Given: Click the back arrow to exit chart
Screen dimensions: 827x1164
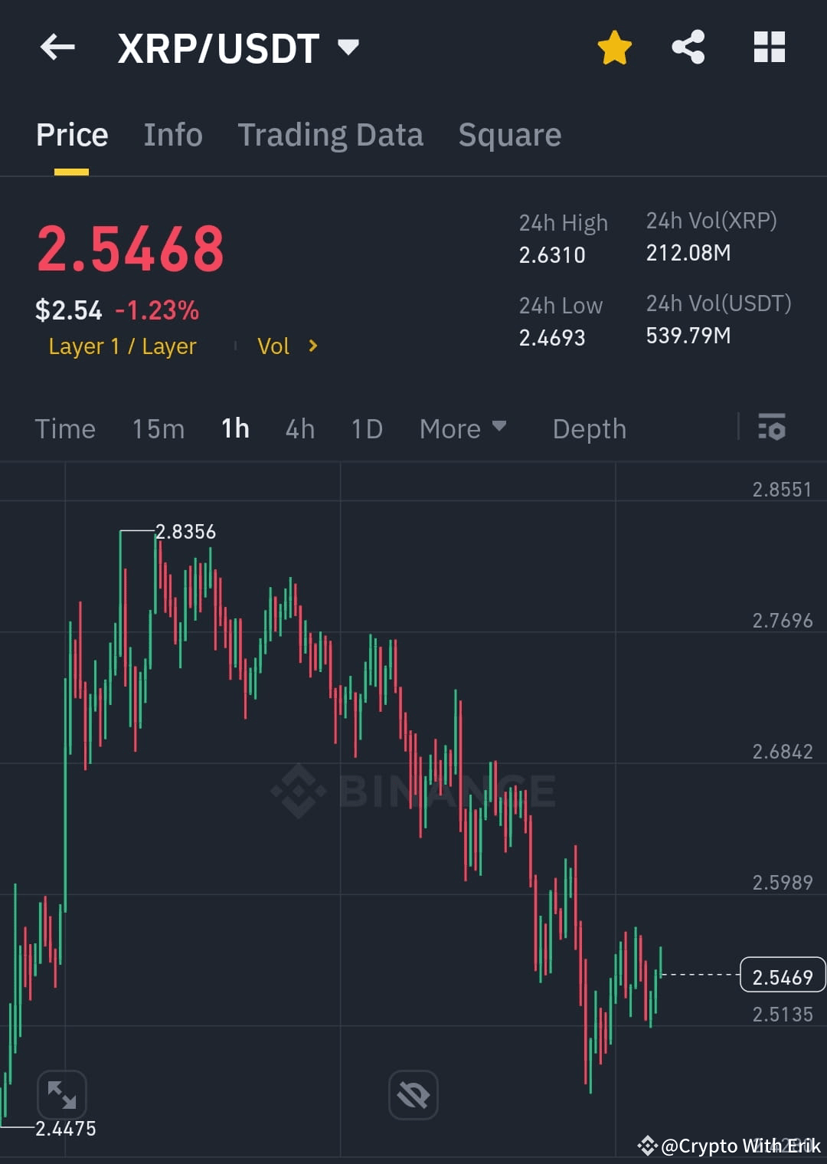Looking at the screenshot, I should [57, 48].
